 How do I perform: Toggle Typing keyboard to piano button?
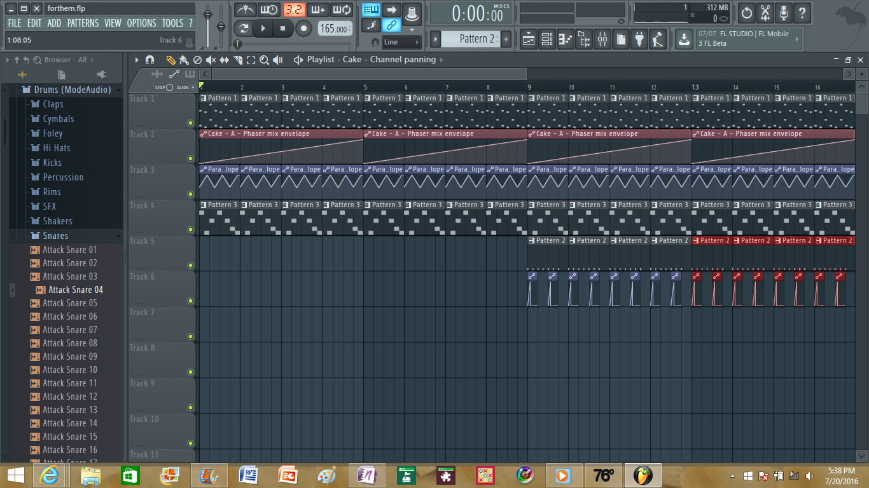pos(372,10)
